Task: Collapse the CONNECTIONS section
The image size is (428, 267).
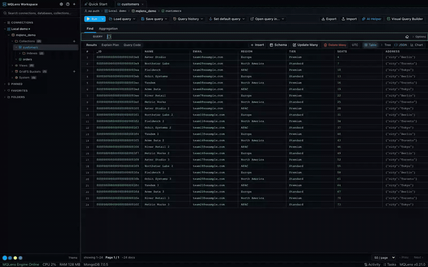Action: [x=5, y=23]
